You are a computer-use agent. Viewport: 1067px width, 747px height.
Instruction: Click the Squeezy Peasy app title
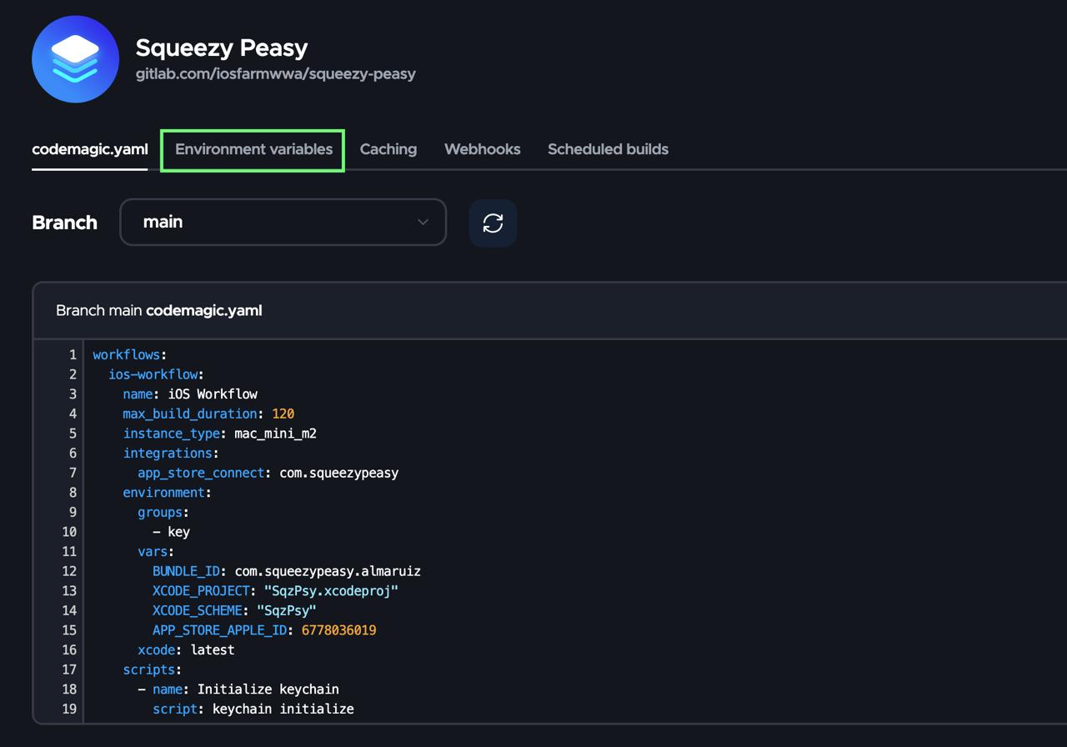pos(222,48)
